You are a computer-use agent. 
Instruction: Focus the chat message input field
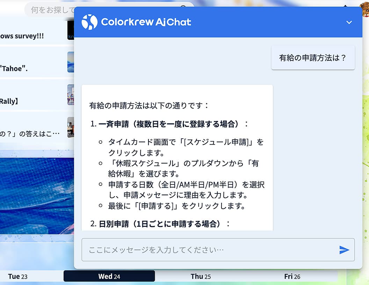pyautogui.click(x=210, y=250)
